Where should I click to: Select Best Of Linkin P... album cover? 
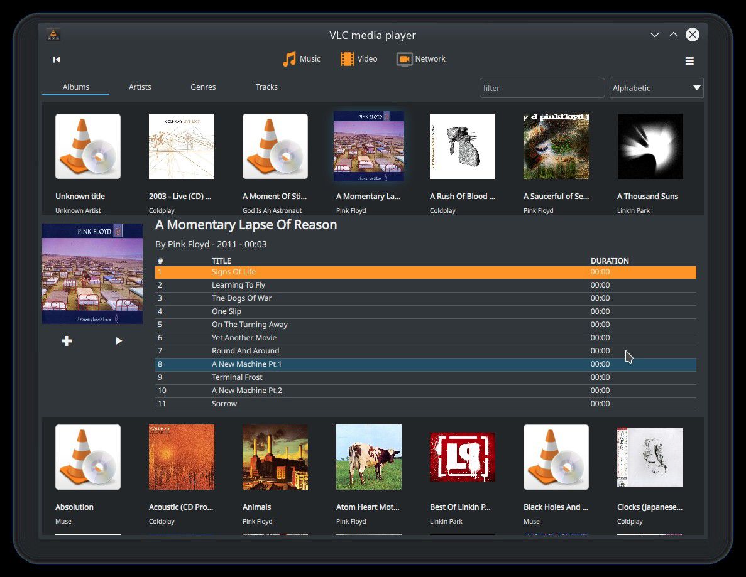click(x=463, y=457)
